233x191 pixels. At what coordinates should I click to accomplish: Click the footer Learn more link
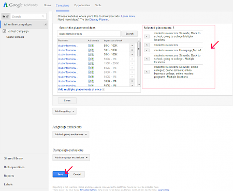164,190
